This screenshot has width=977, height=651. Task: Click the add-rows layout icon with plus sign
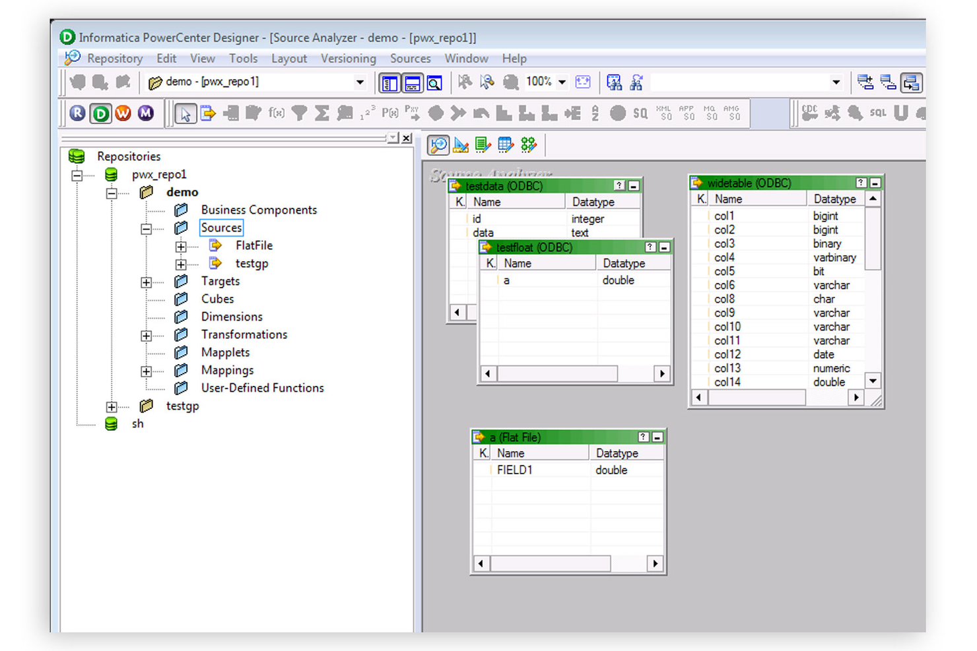865,82
